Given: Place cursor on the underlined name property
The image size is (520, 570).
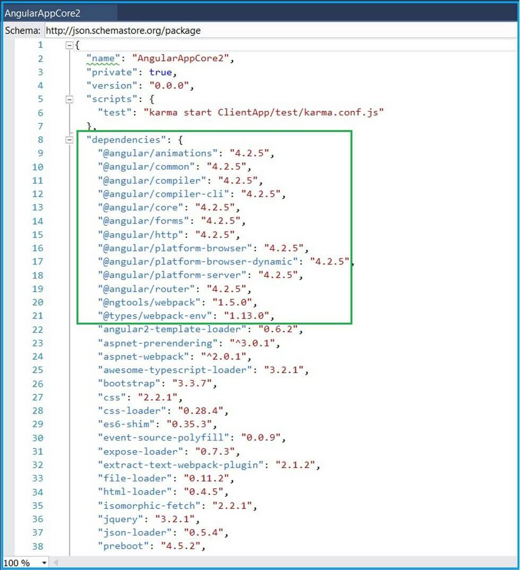Looking at the screenshot, I should 101,58.
